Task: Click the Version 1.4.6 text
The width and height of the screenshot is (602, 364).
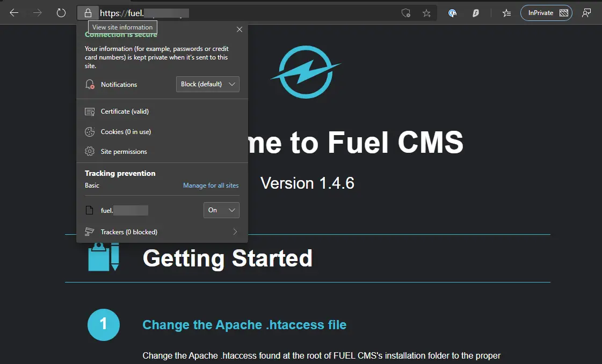Action: [308, 183]
